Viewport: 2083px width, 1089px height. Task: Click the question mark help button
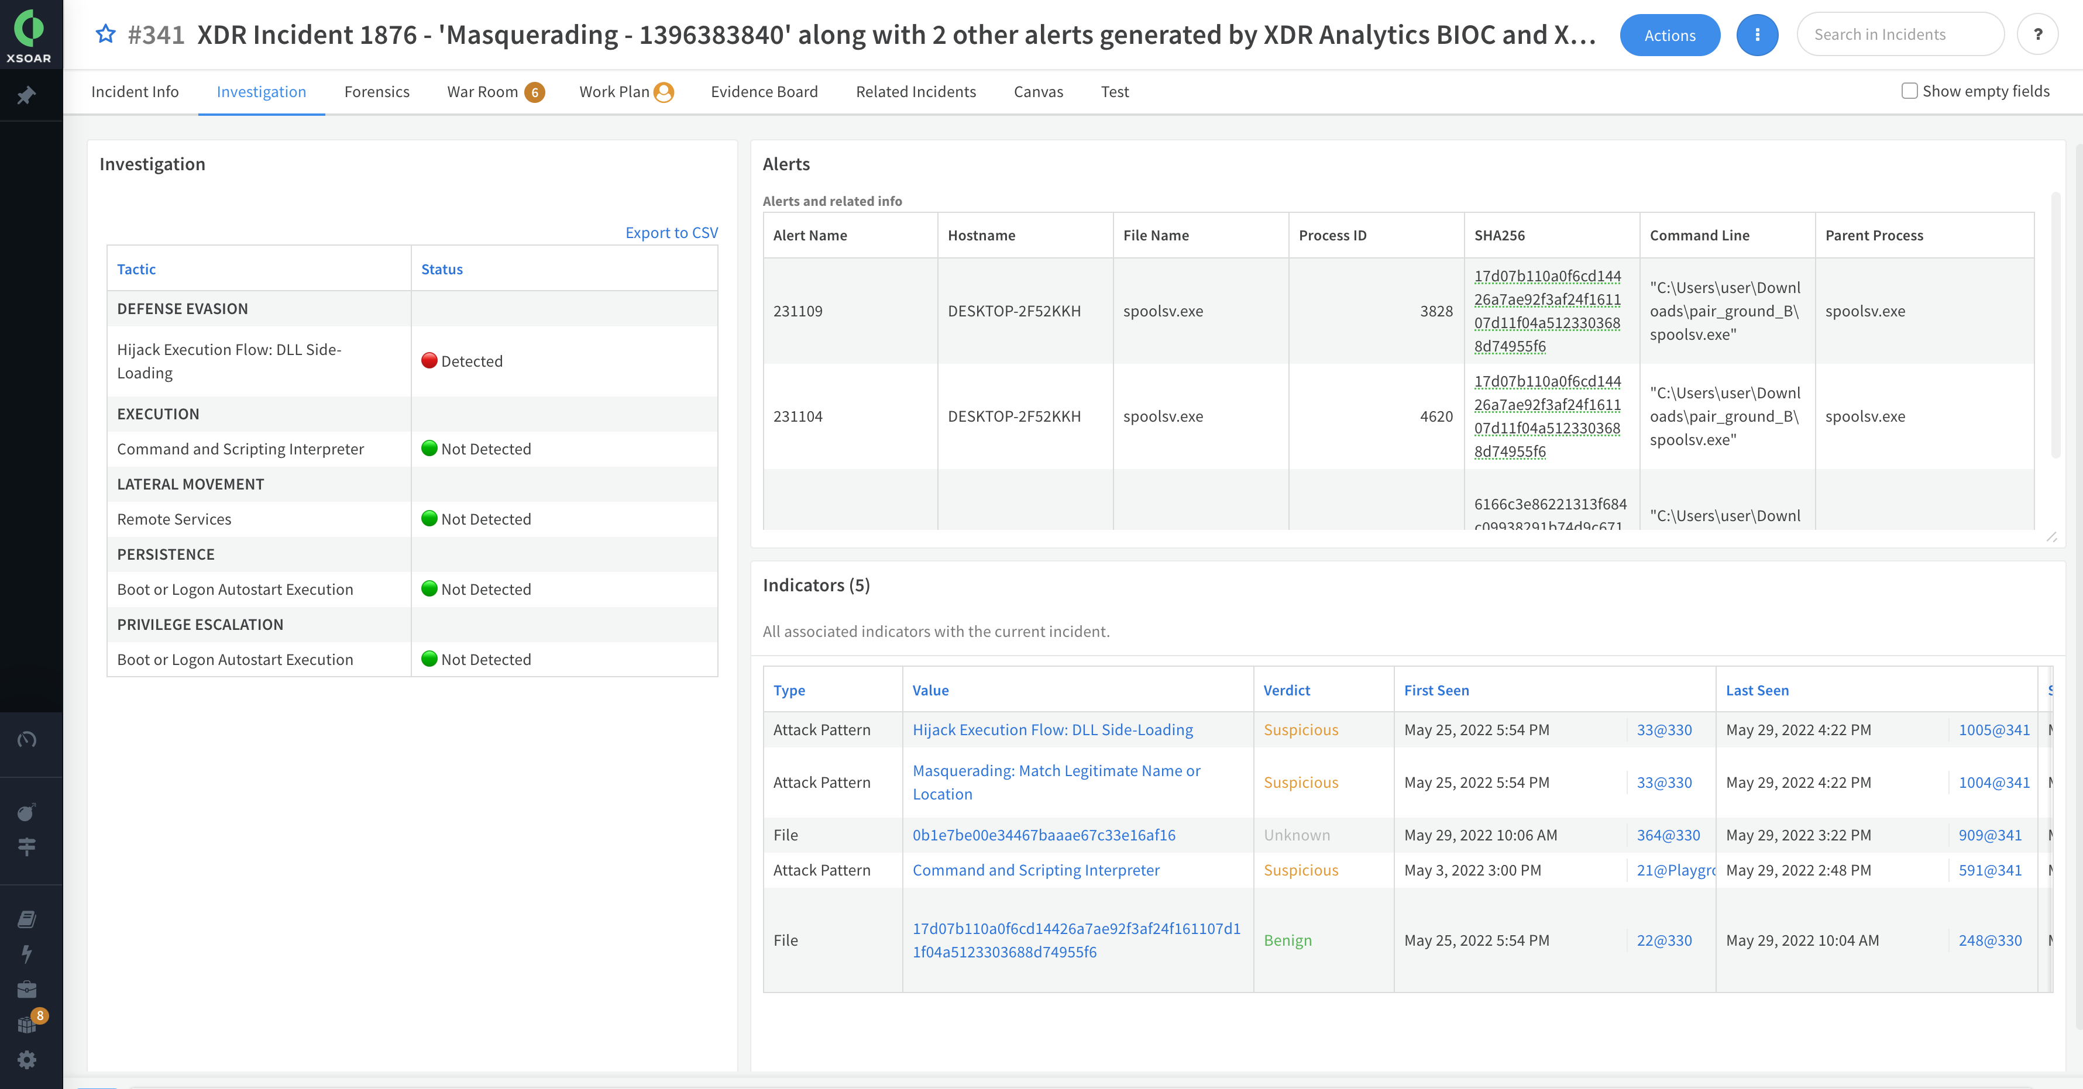(2037, 35)
